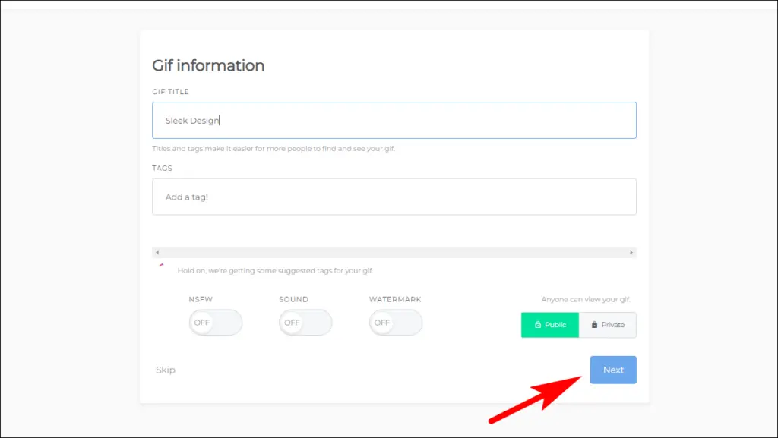The width and height of the screenshot is (778, 438).
Task: Enable the SOUND toggle
Action: [x=305, y=323]
